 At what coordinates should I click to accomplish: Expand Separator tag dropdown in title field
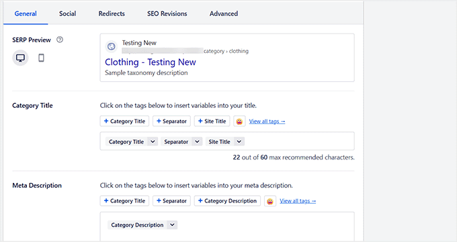[x=197, y=141]
